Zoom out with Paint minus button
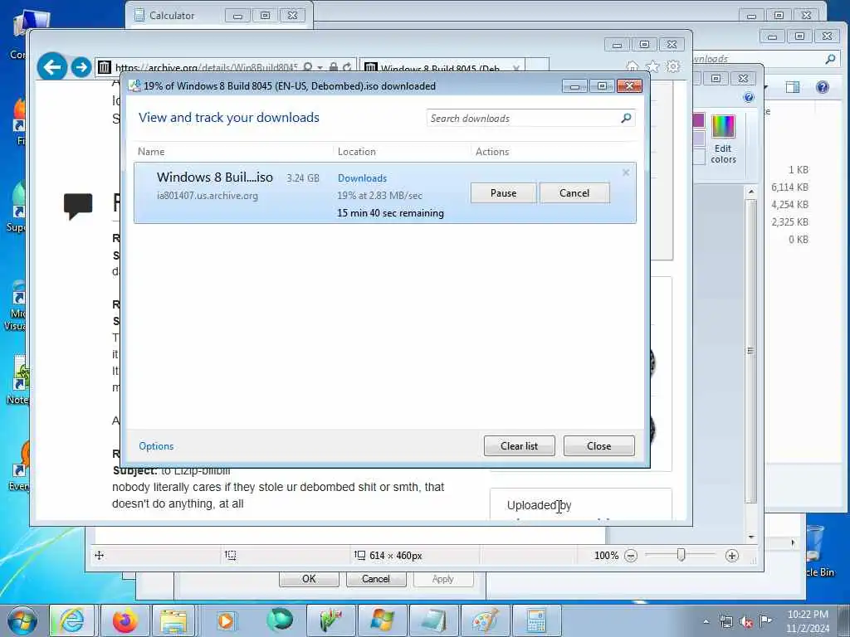This screenshot has height=637, width=850. point(631,555)
